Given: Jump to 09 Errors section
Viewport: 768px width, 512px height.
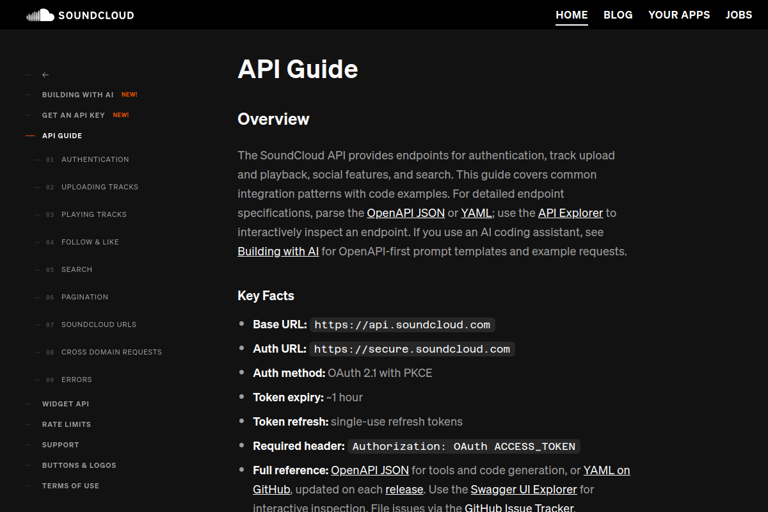Looking at the screenshot, I should [77, 380].
